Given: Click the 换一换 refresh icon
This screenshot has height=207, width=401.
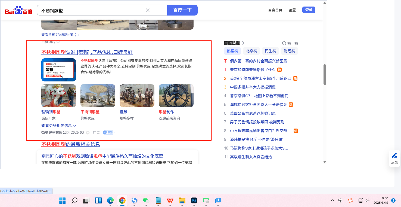Looking at the screenshot, I should point(284,43).
